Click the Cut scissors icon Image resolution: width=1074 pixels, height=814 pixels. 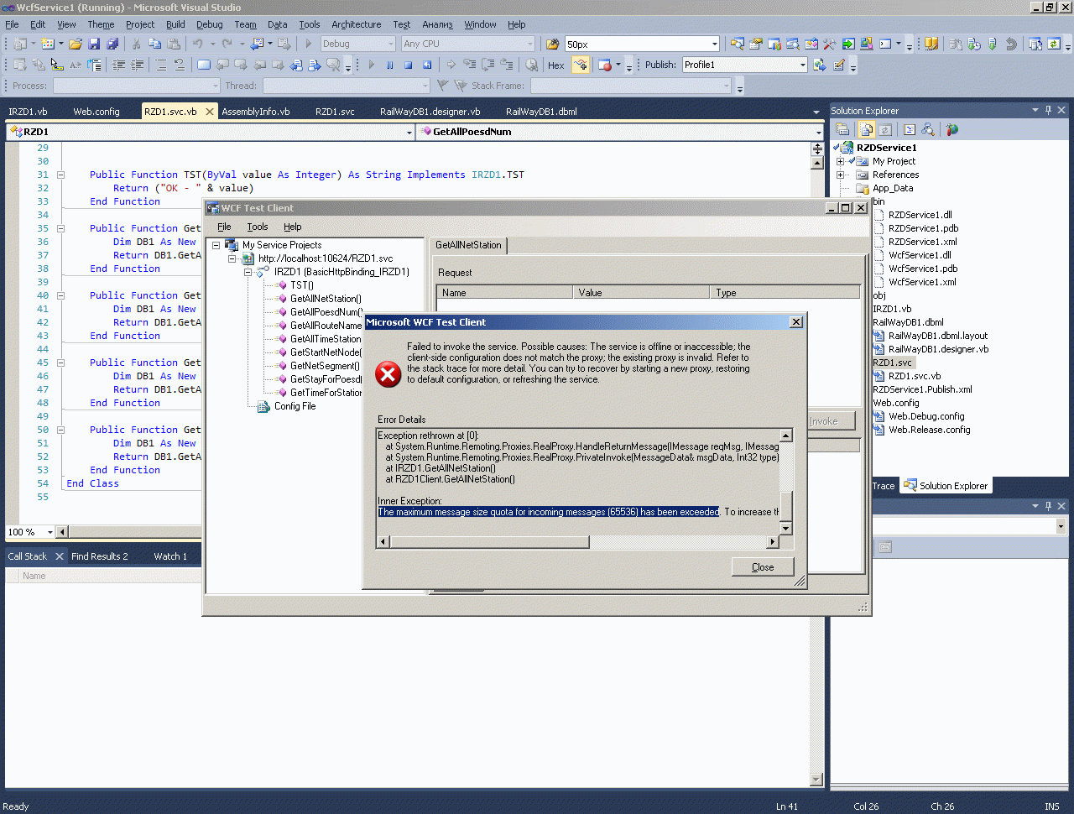click(x=136, y=44)
